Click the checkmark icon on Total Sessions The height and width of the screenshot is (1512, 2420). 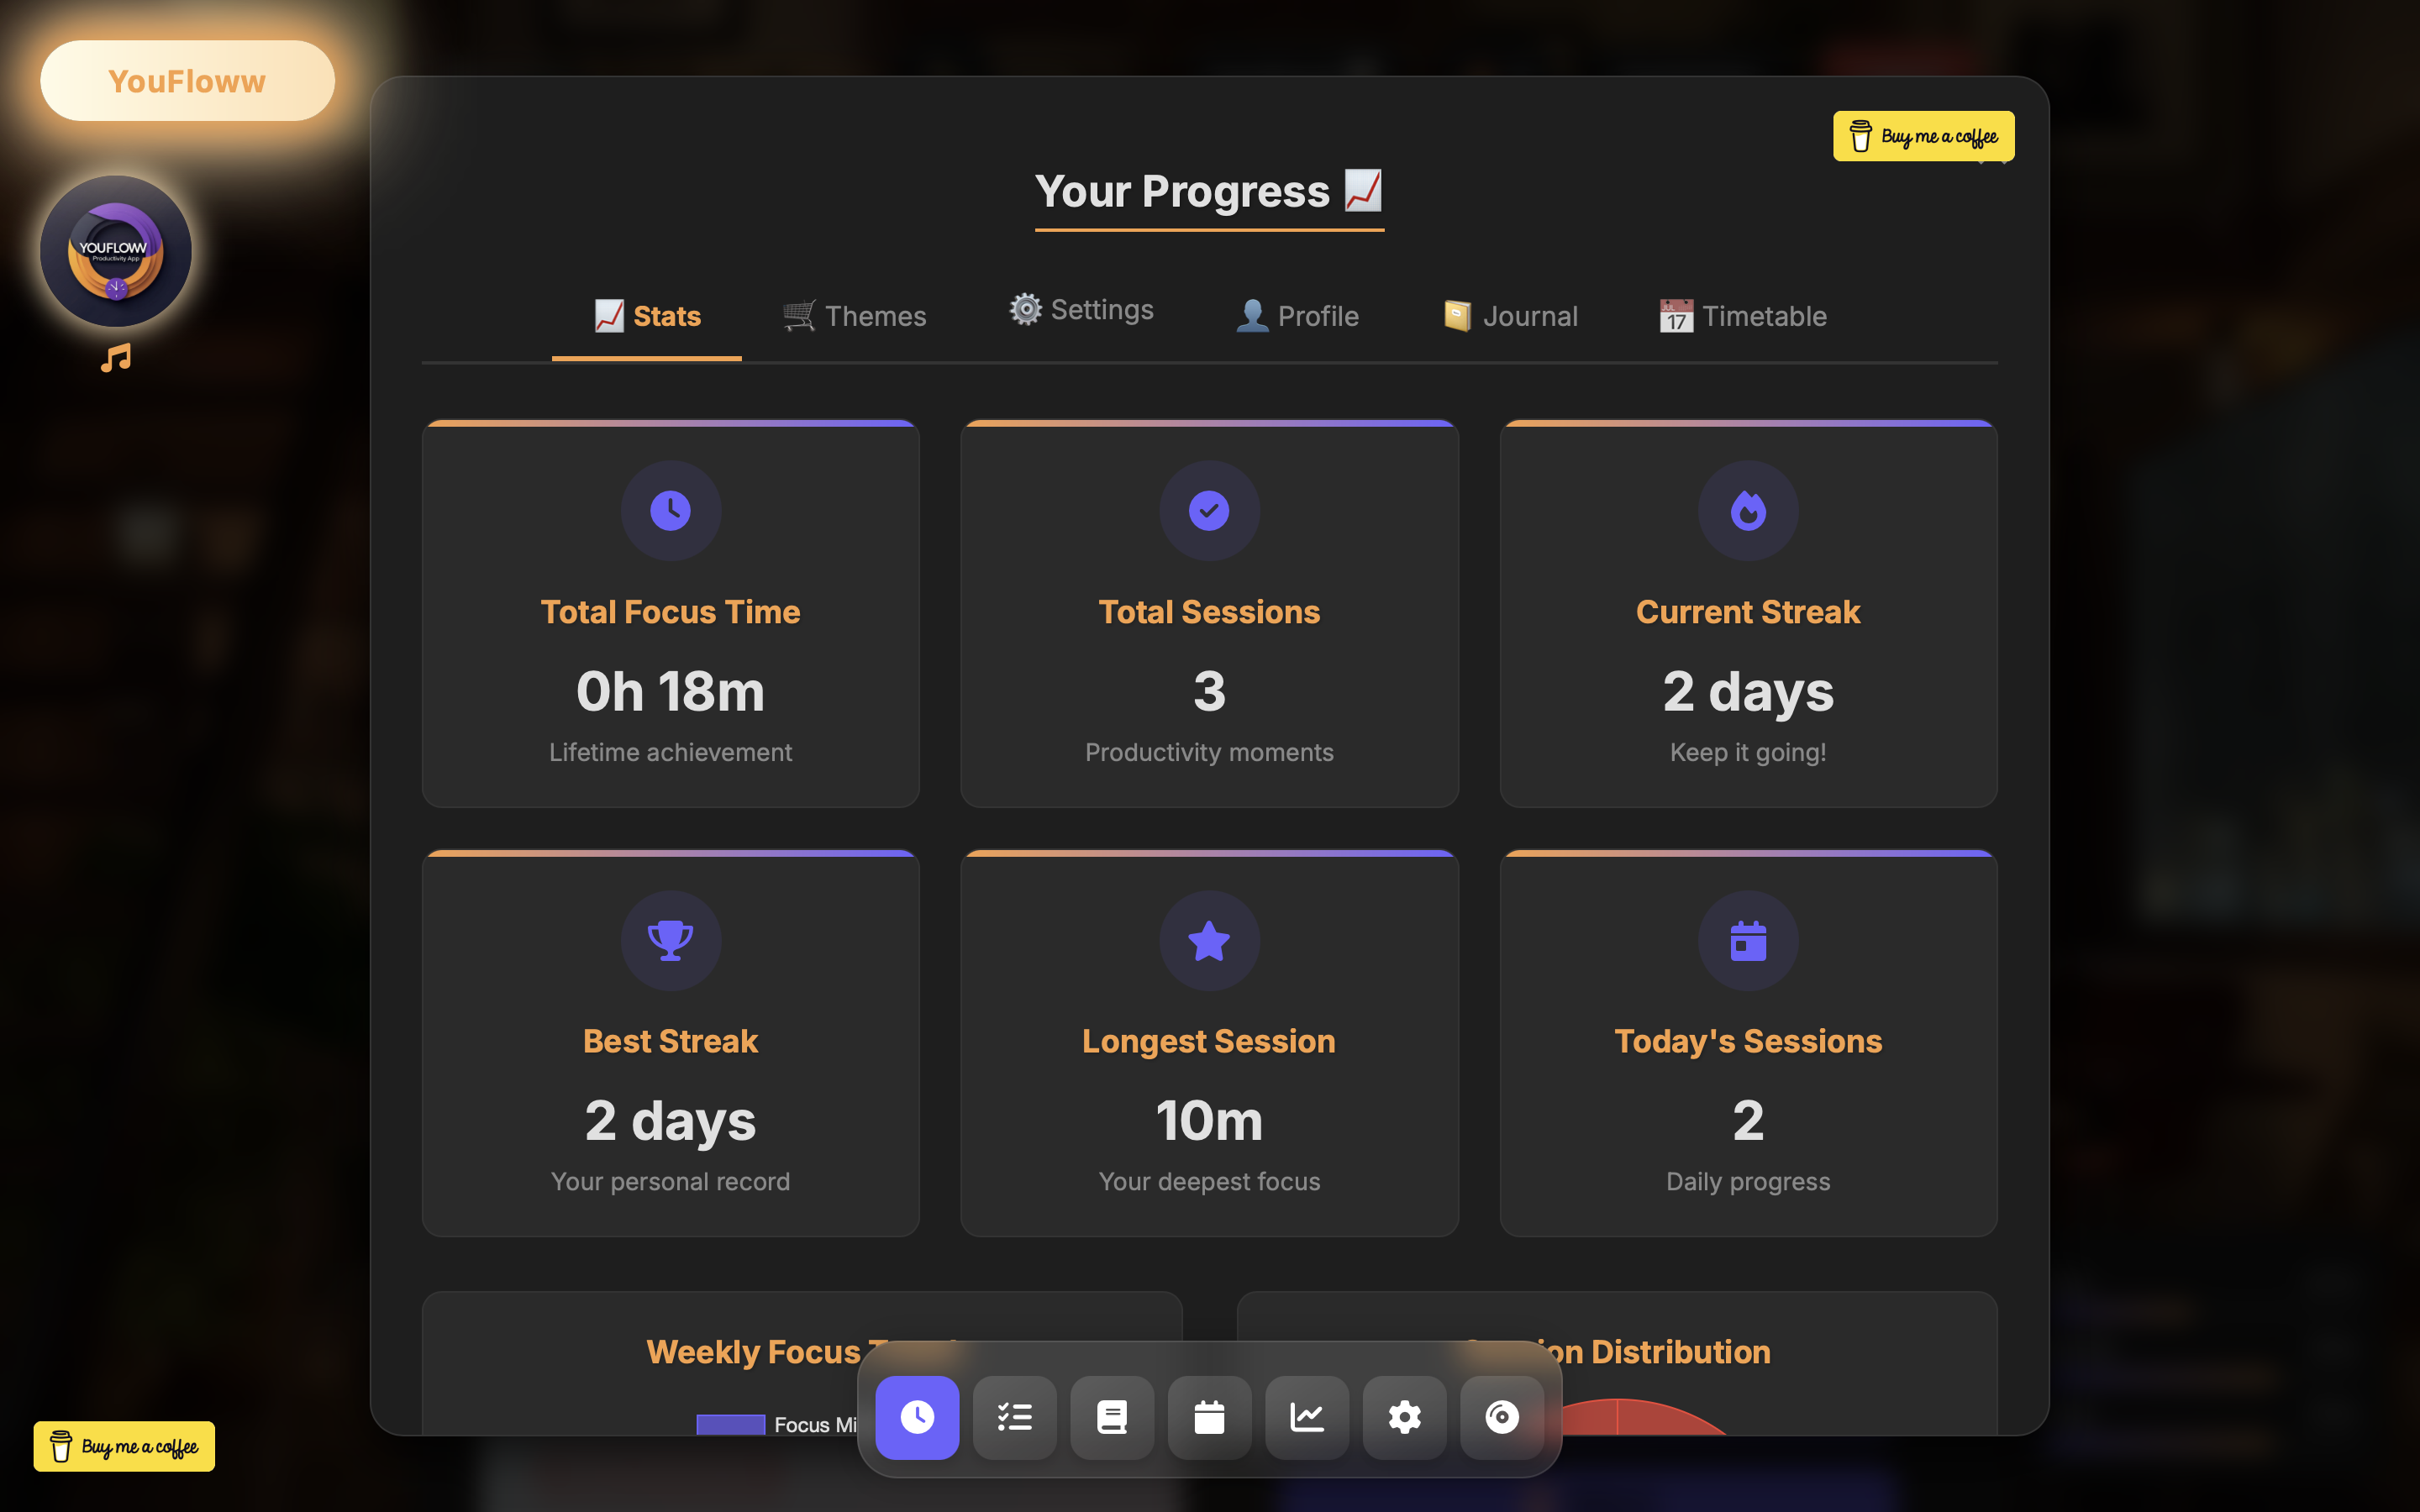coord(1209,510)
